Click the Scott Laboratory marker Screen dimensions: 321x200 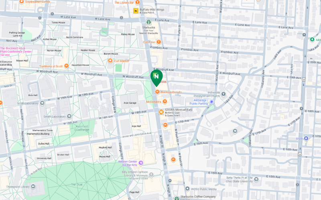(43, 103)
